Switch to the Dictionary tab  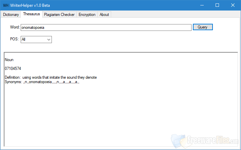[11, 15]
